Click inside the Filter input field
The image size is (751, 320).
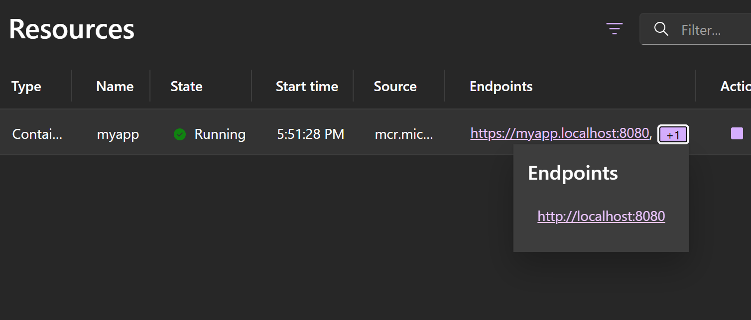[x=707, y=29]
